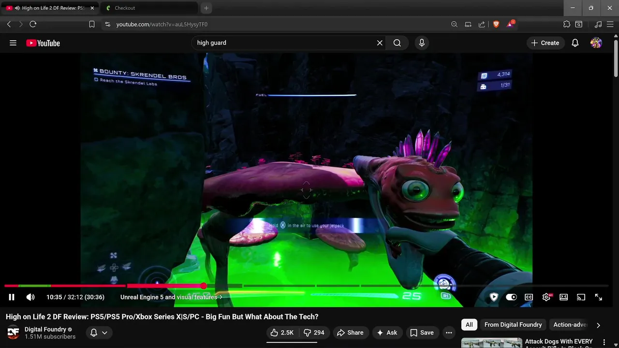Screen dimensions: 619x348
Task: Open the Create button
Action: coord(545,43)
